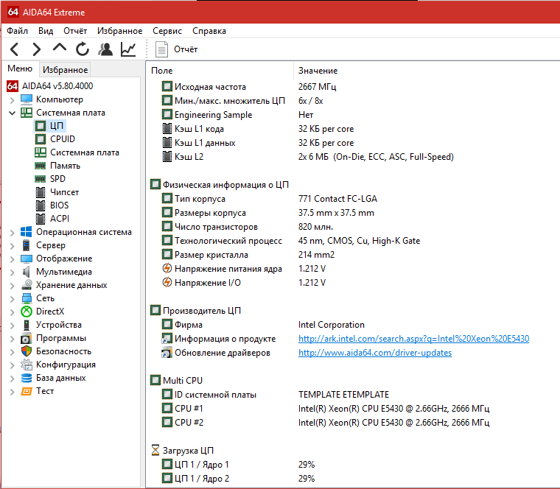Open the user profile toolbar icon
The height and width of the screenshot is (489, 560).
(x=105, y=49)
